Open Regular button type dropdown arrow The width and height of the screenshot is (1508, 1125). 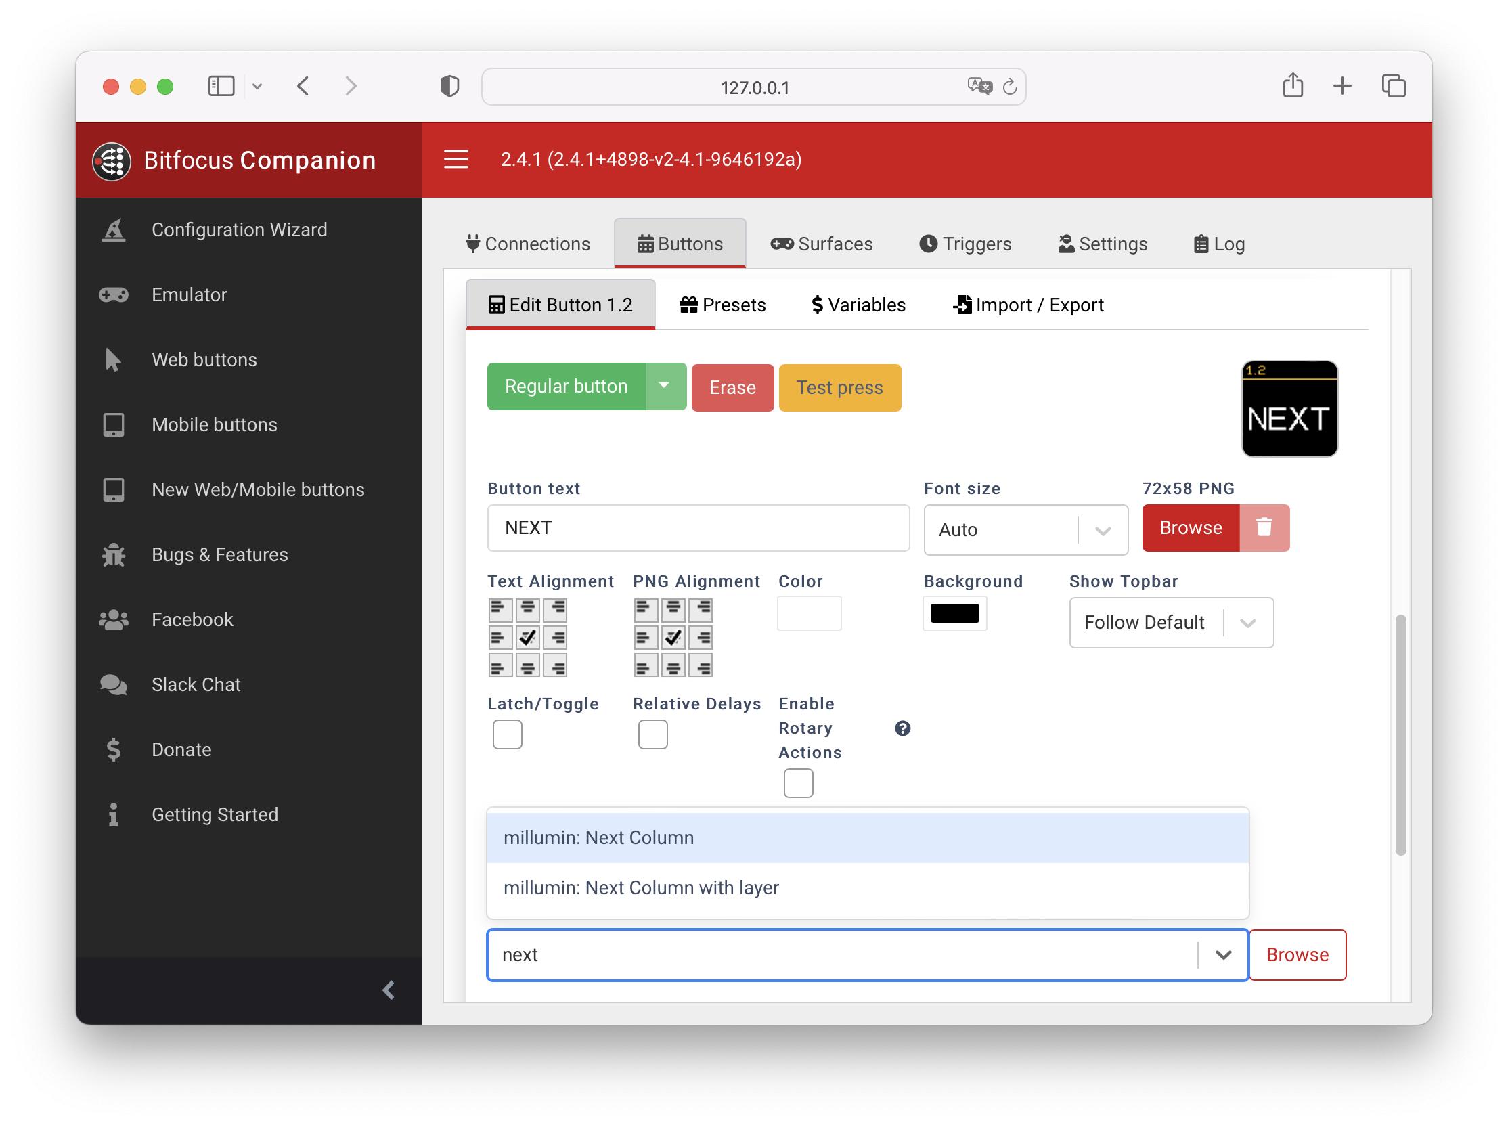point(665,387)
